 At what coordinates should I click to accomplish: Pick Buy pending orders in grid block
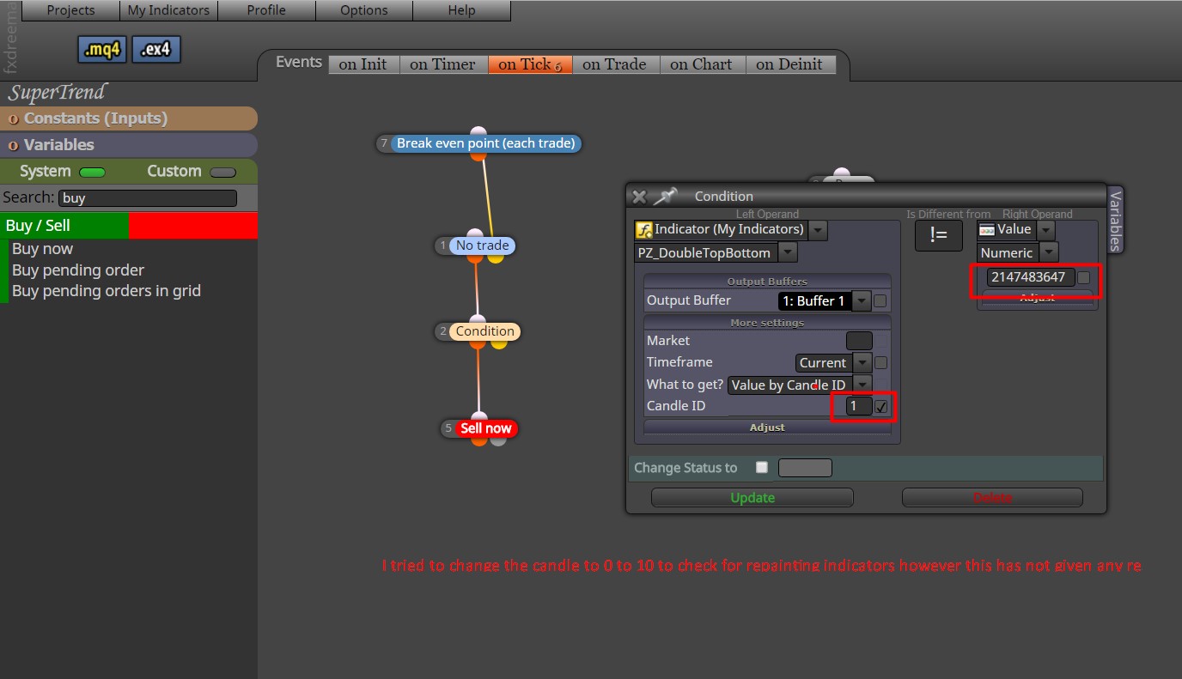coord(107,291)
